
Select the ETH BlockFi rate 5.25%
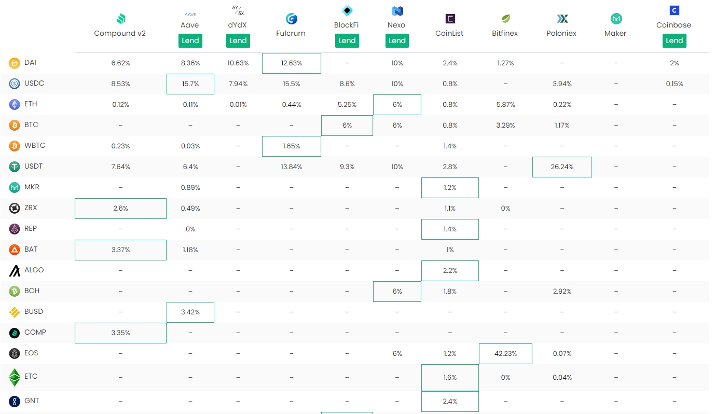point(347,105)
